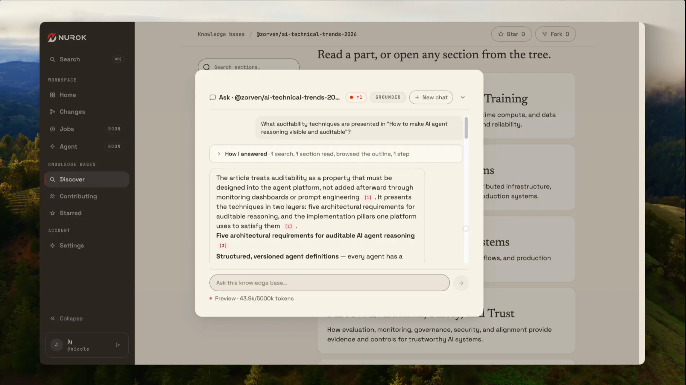The width and height of the screenshot is (686, 385).
Task: Click the Knowledge bases breadcrumb
Action: 221,34
